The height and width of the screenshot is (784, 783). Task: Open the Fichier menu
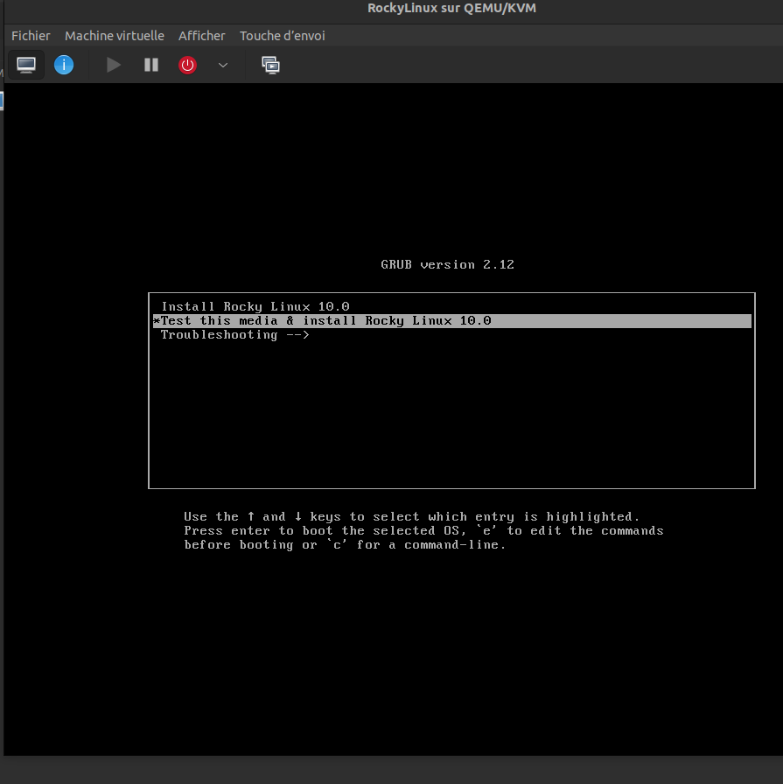click(31, 36)
